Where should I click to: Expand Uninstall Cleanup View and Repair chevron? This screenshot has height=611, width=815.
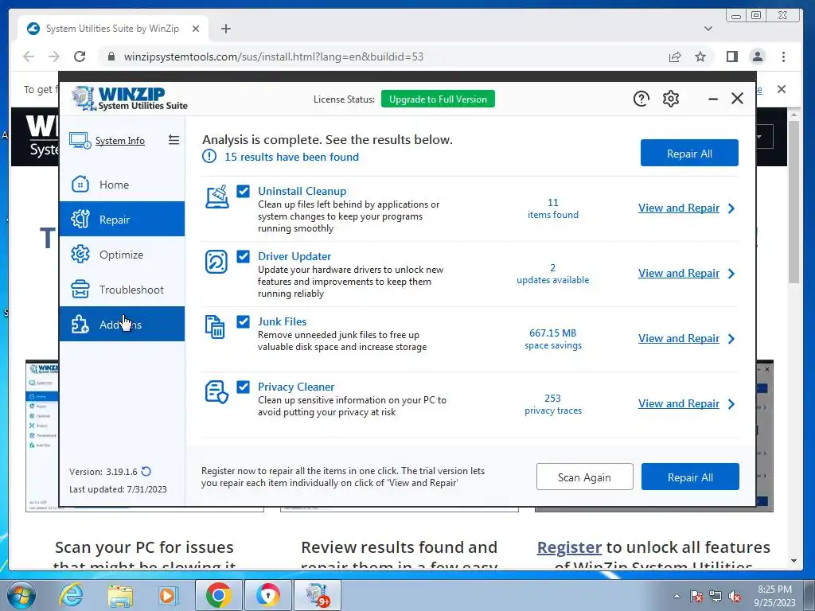pos(731,208)
